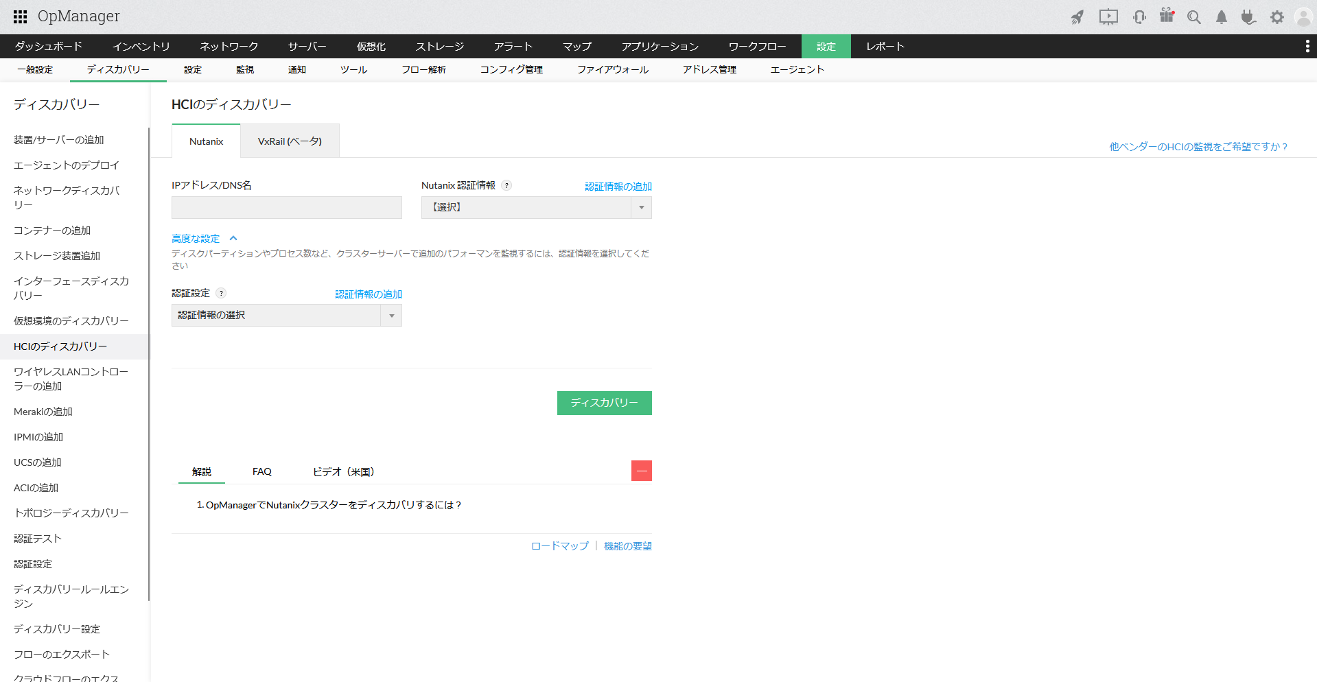Focus the IPアドレス/DNS名 input field

[287, 207]
